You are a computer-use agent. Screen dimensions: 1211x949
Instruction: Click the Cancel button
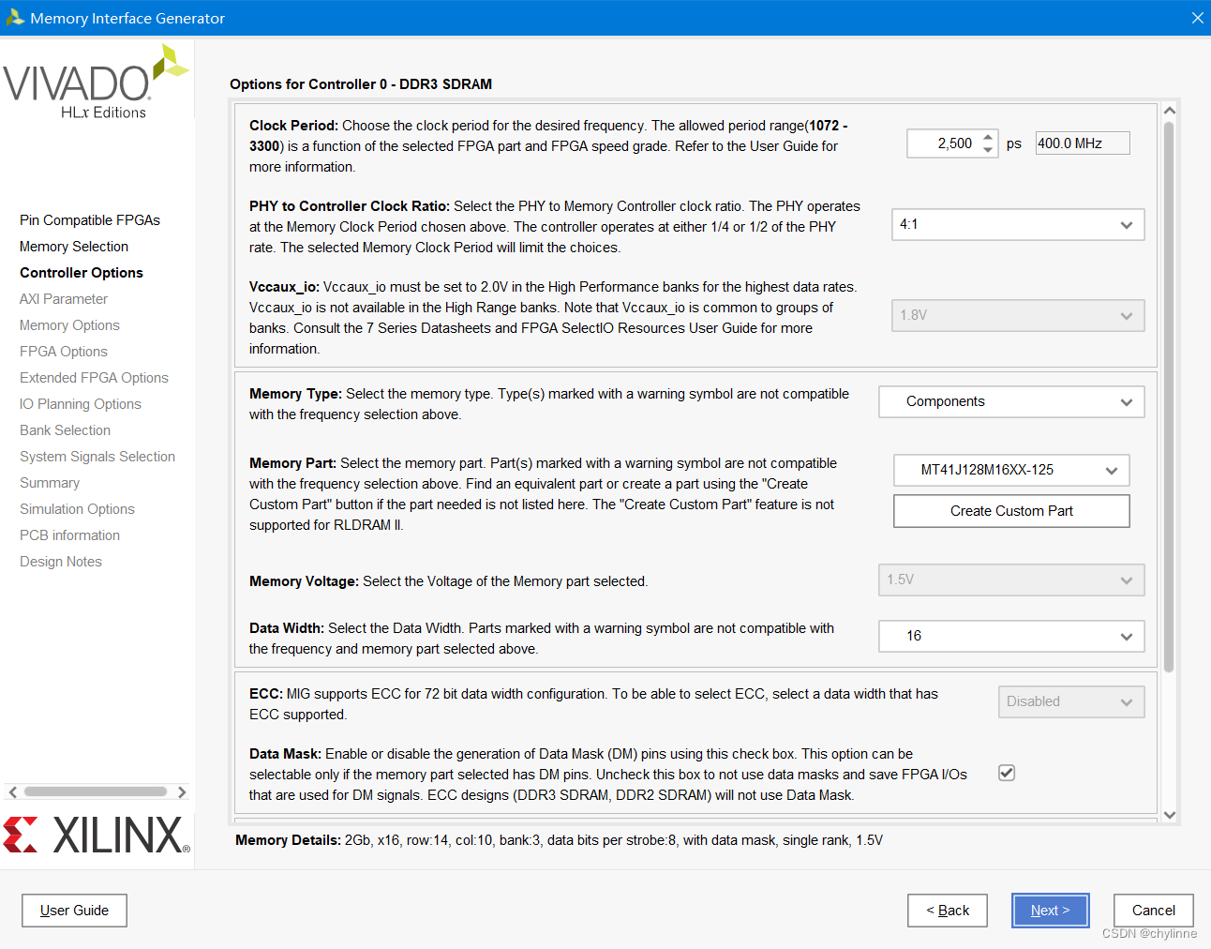(x=1154, y=911)
